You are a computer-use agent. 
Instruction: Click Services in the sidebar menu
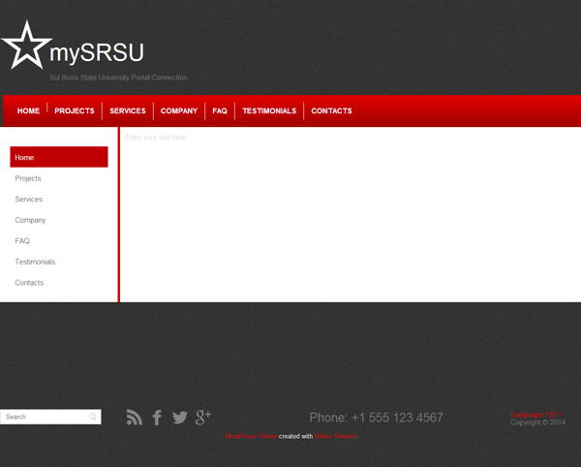tap(29, 200)
